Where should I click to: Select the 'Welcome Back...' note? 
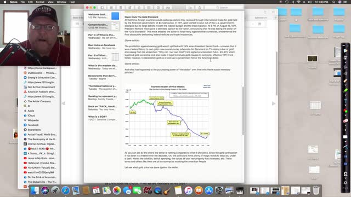(x=103, y=16)
